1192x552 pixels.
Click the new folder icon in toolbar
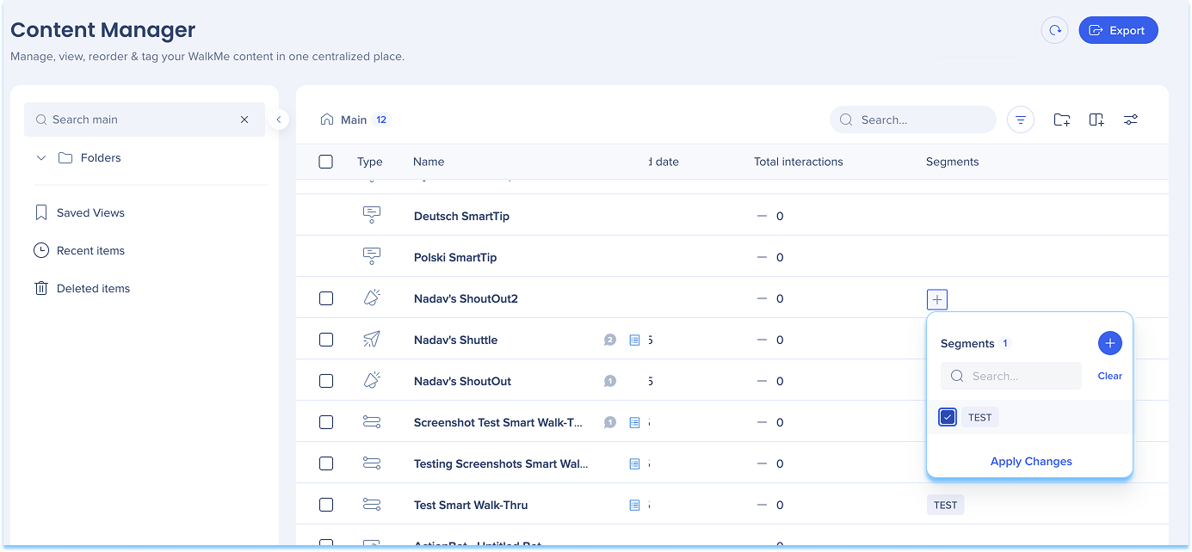pyautogui.click(x=1062, y=120)
